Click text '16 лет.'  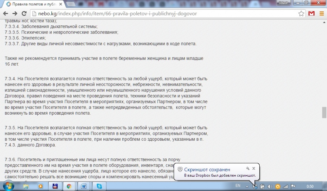(x=12, y=64)
